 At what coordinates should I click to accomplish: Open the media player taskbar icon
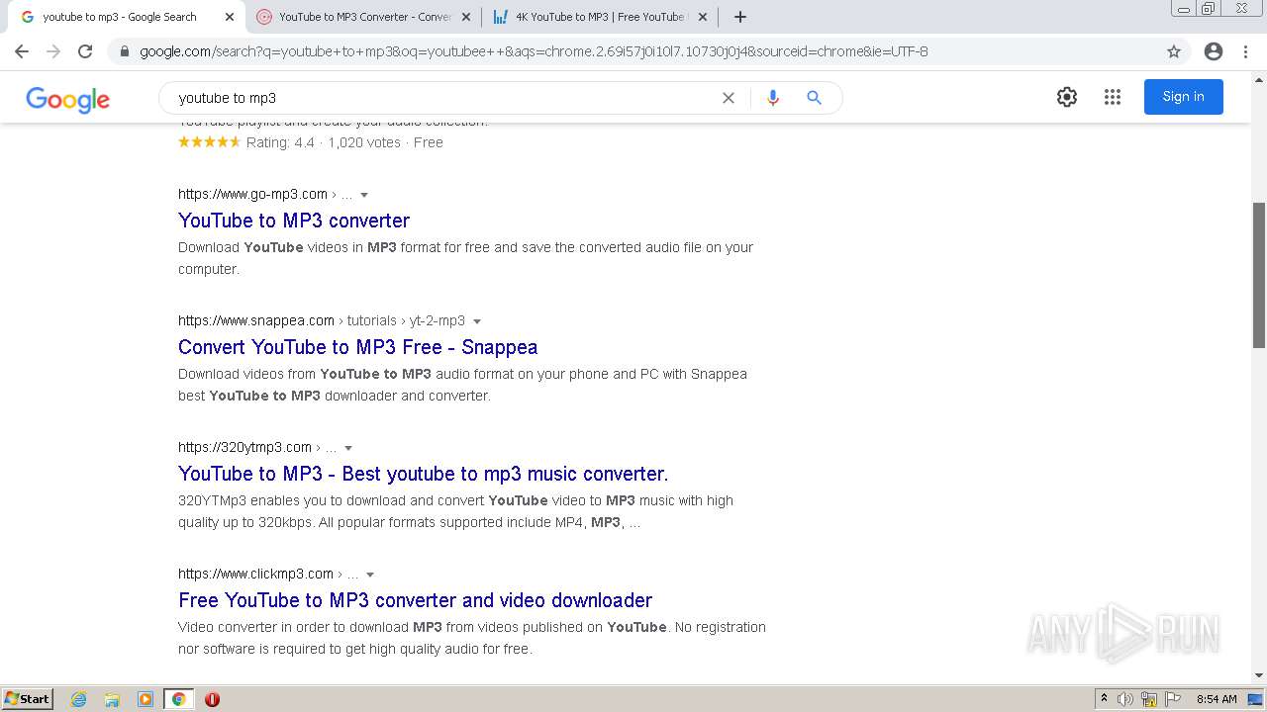(146, 699)
